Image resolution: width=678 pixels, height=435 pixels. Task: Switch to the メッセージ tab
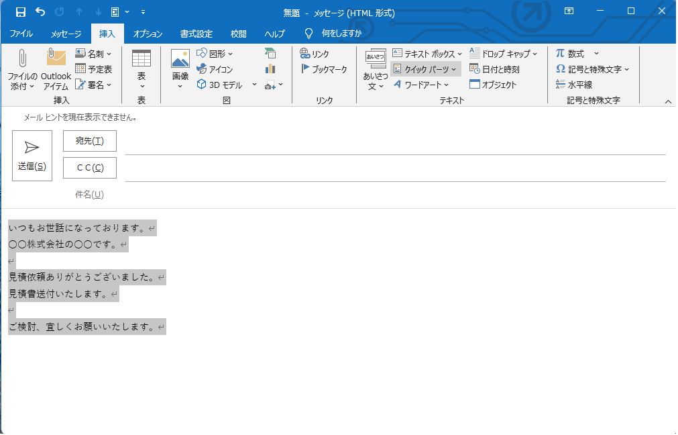[66, 34]
